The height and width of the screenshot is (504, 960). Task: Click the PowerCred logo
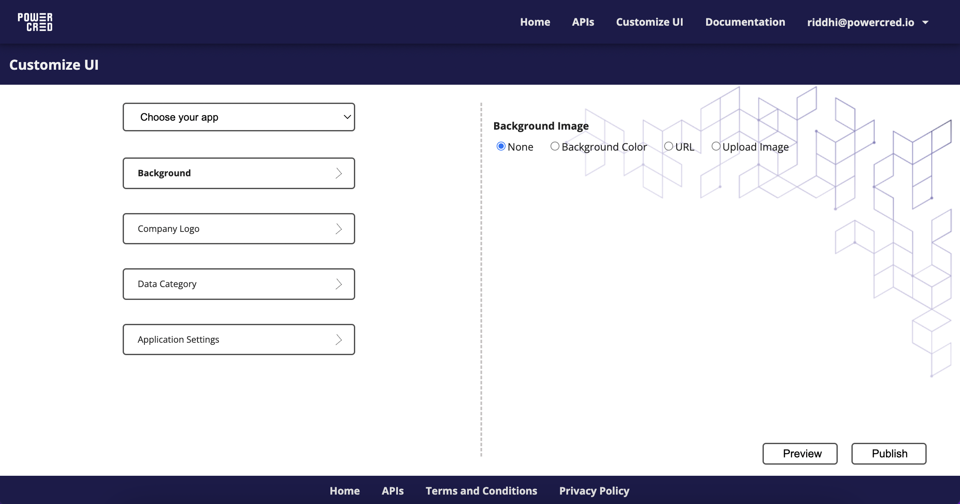(35, 22)
